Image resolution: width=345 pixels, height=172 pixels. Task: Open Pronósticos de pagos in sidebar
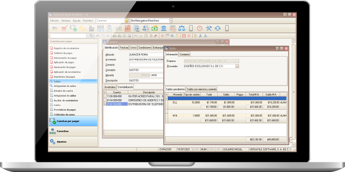(65, 110)
